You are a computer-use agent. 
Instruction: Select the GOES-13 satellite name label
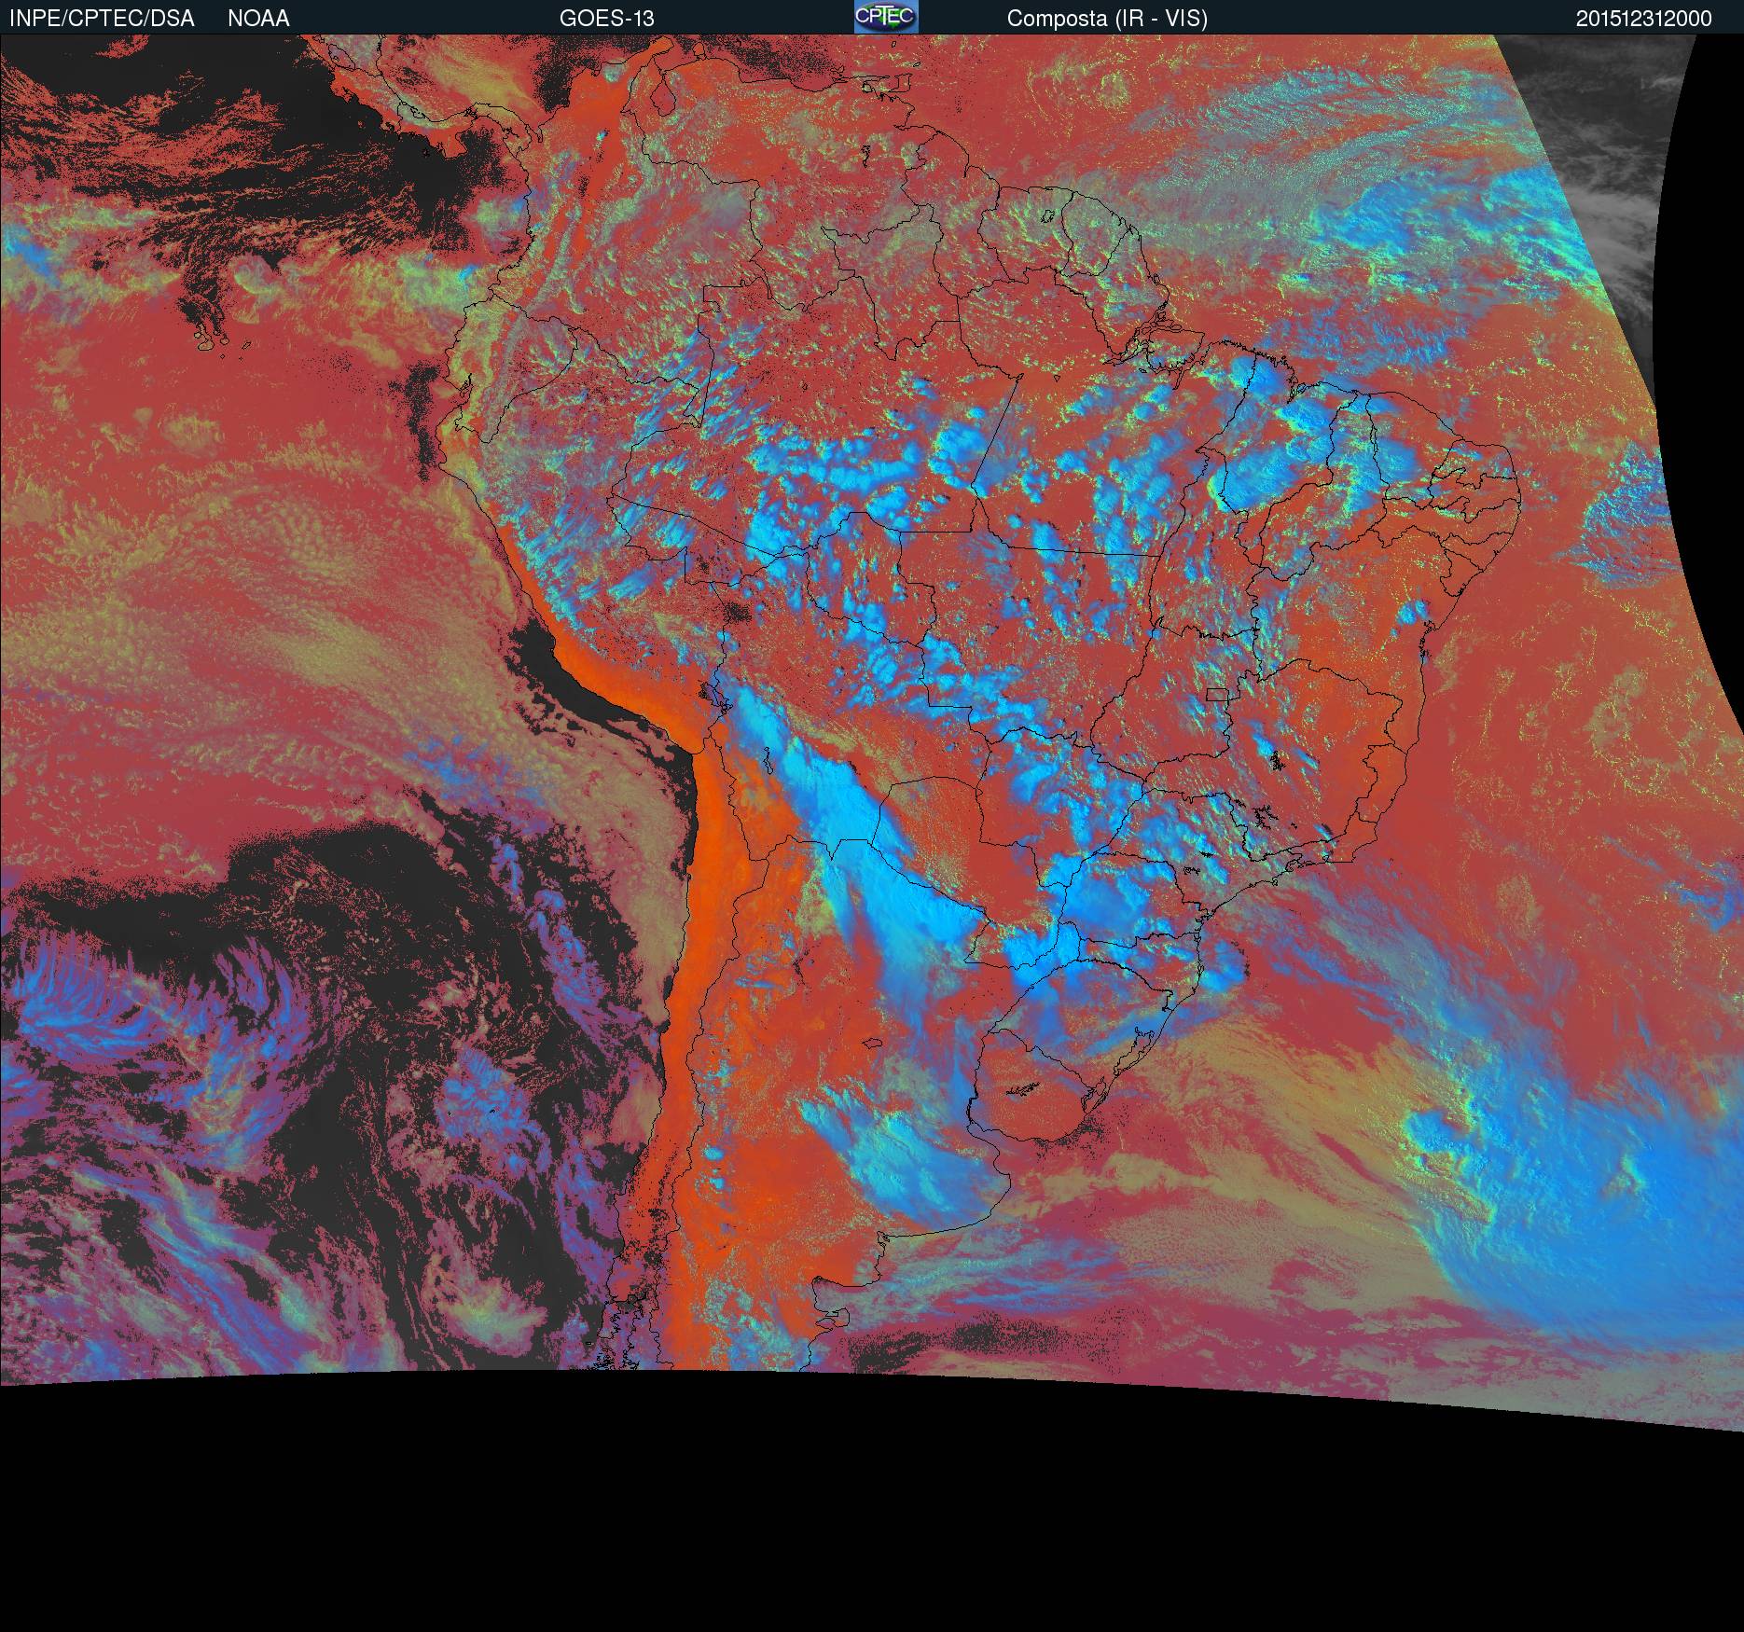[606, 19]
